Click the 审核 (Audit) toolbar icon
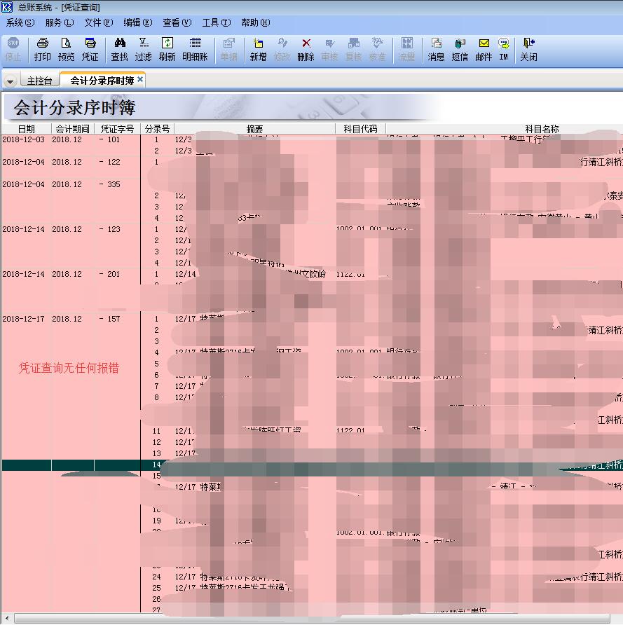The height and width of the screenshot is (625, 623). [x=329, y=50]
